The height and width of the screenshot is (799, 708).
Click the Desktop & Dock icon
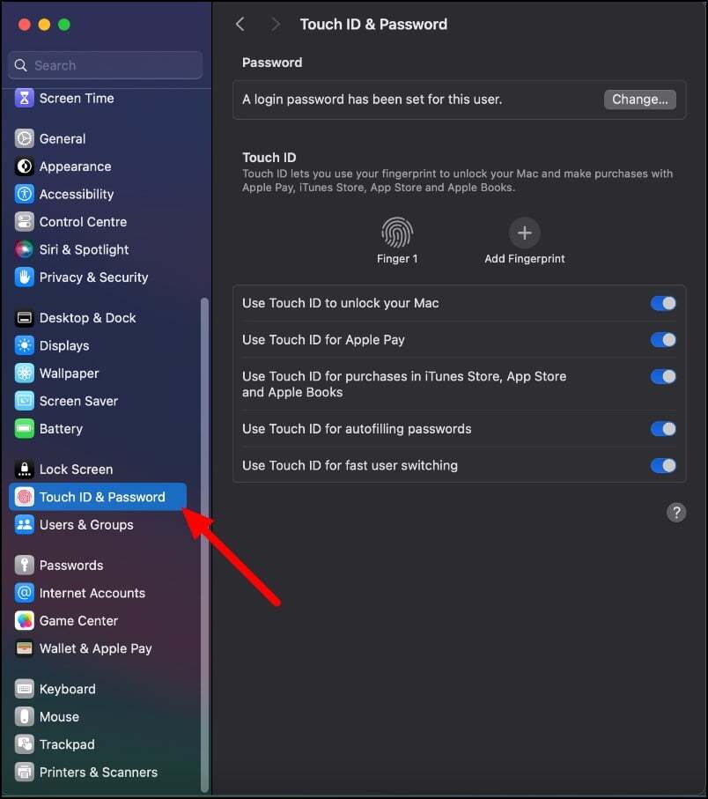coord(24,318)
